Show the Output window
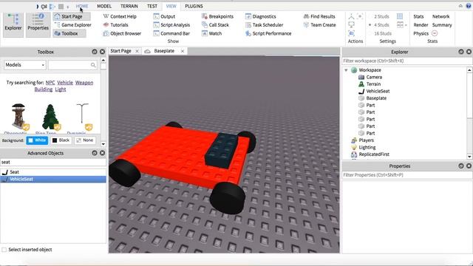The width and height of the screenshot is (473, 266). tap(164, 16)
